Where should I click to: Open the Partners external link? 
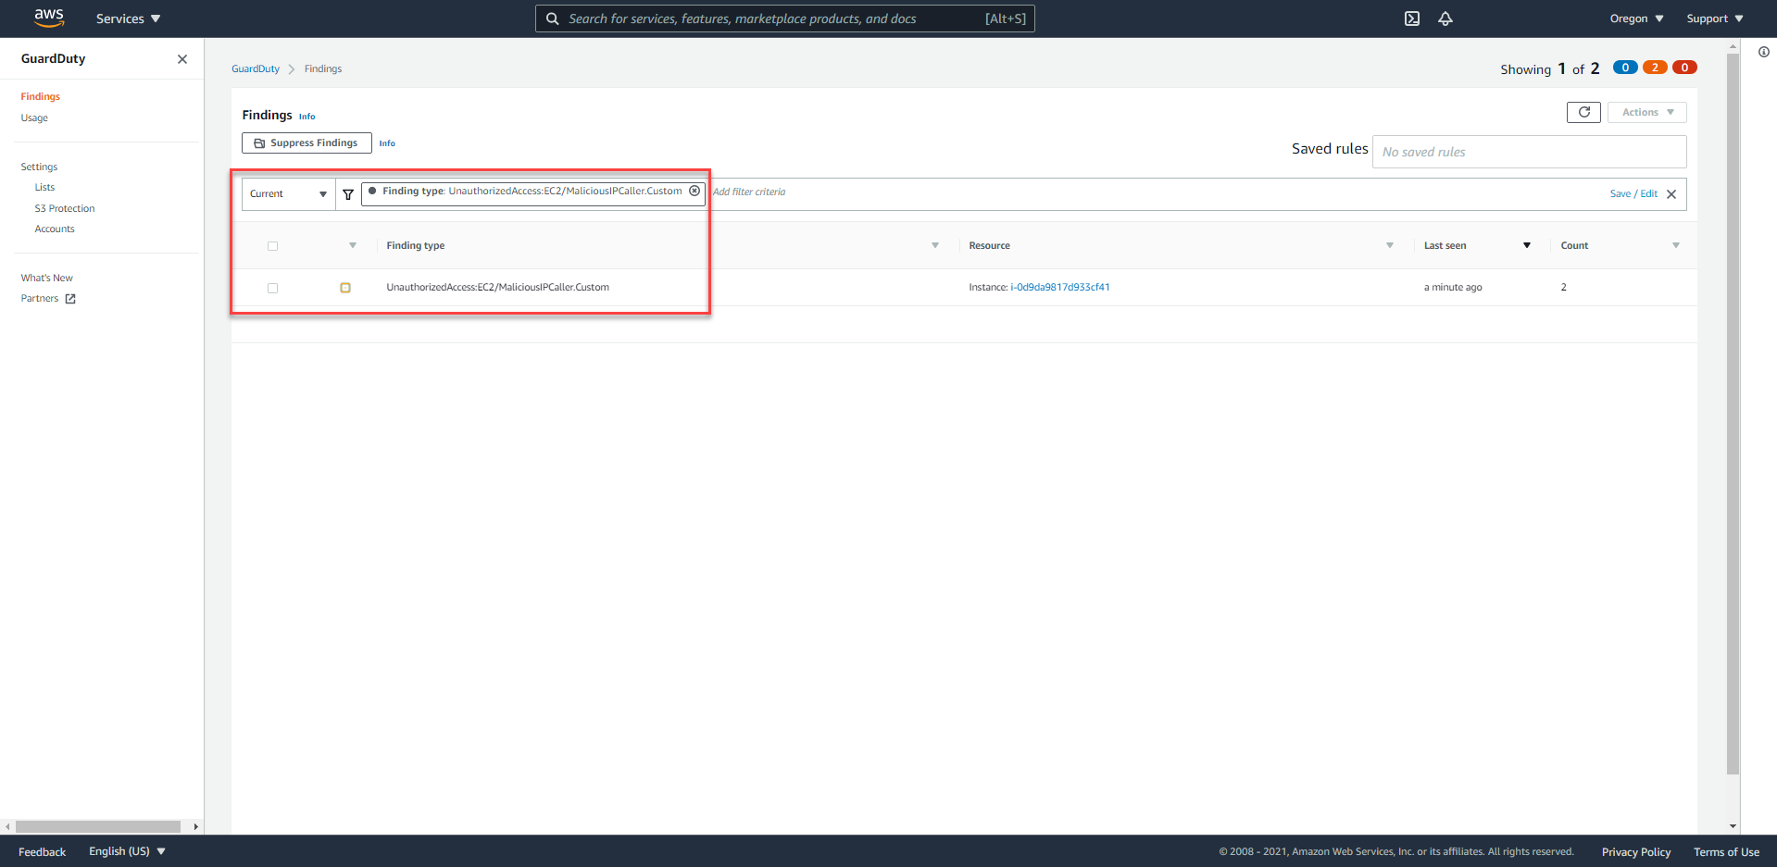[x=48, y=298]
